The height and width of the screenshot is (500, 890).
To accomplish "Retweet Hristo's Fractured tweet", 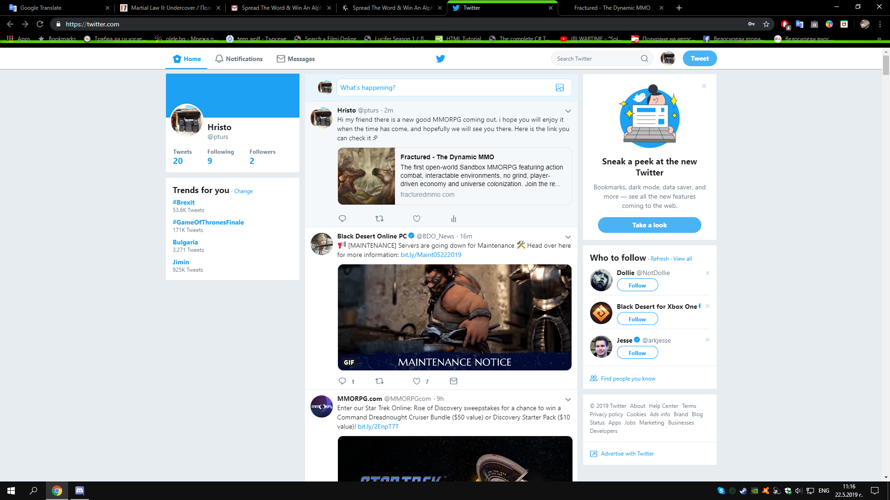I will (x=379, y=219).
